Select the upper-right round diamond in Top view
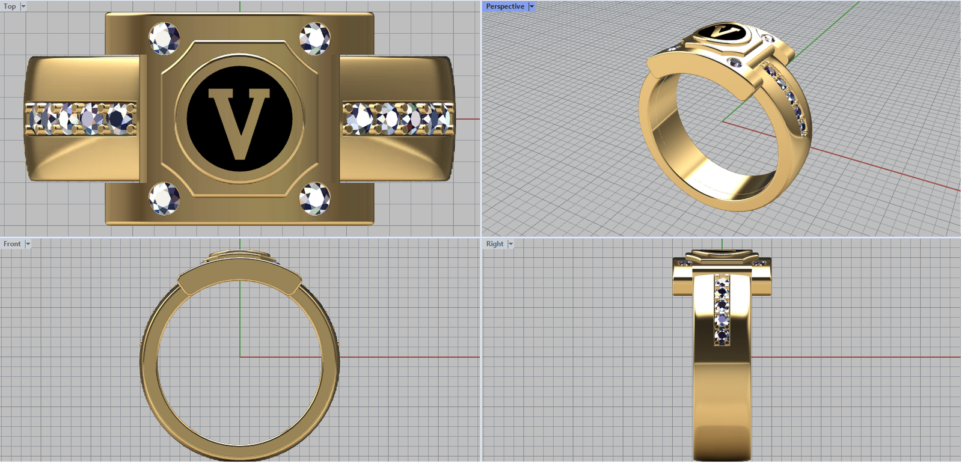The height and width of the screenshot is (464, 962). tap(314, 38)
